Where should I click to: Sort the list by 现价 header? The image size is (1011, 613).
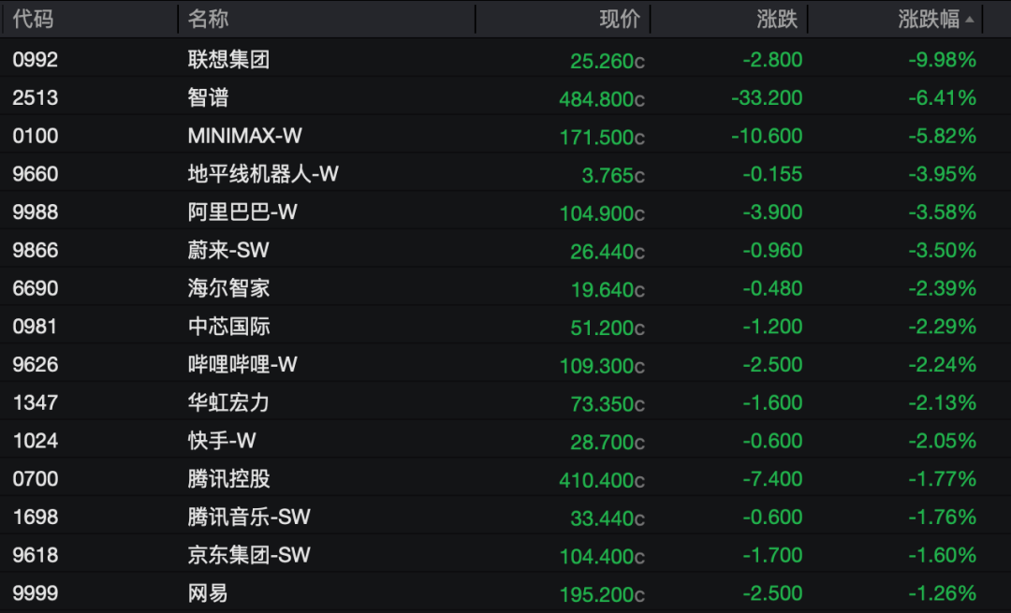click(620, 20)
